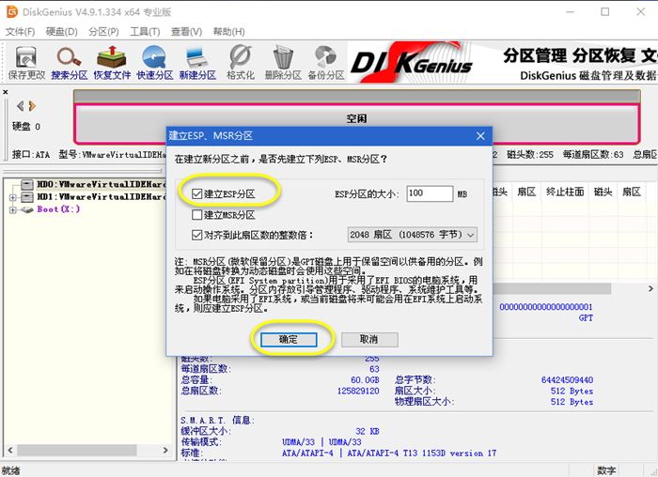Select the Boot (X:) tree item
The image size is (658, 477).
pyautogui.click(x=58, y=209)
